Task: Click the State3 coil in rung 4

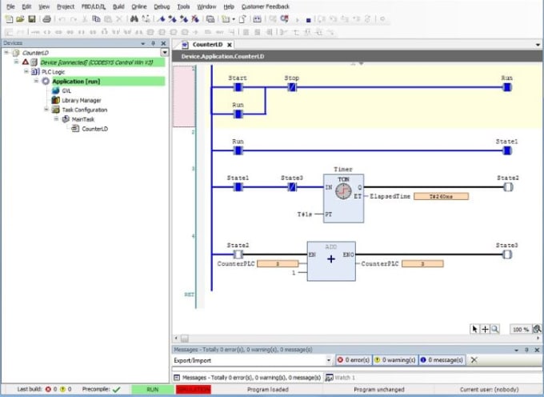Action: (x=507, y=255)
